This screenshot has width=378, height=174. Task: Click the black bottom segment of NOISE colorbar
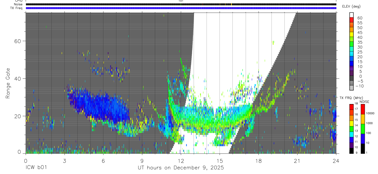coord(362,148)
